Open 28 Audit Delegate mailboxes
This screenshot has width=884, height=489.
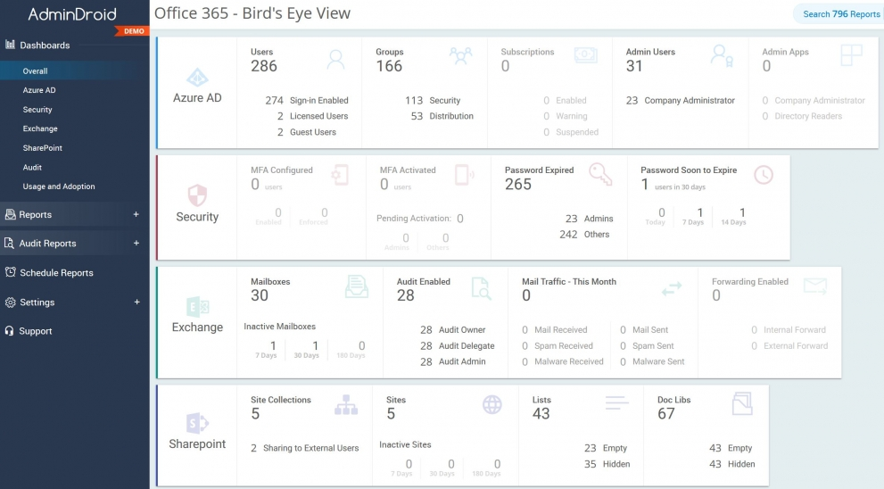[x=458, y=345]
